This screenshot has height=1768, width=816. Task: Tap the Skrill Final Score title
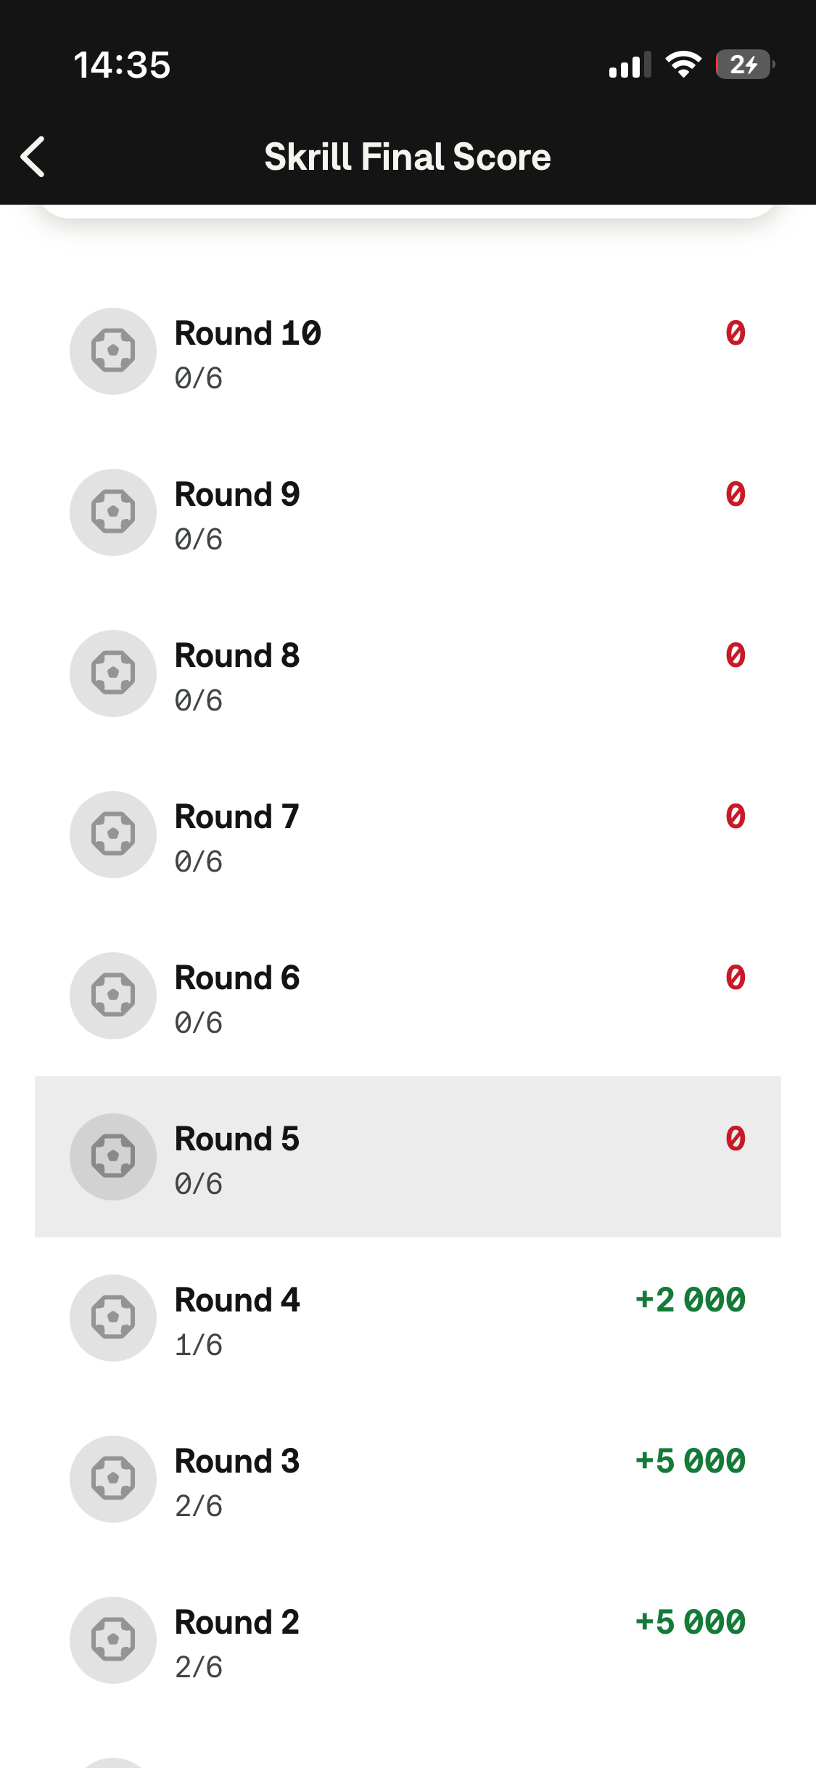pyautogui.click(x=408, y=157)
